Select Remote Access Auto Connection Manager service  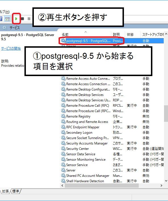(112, 79)
